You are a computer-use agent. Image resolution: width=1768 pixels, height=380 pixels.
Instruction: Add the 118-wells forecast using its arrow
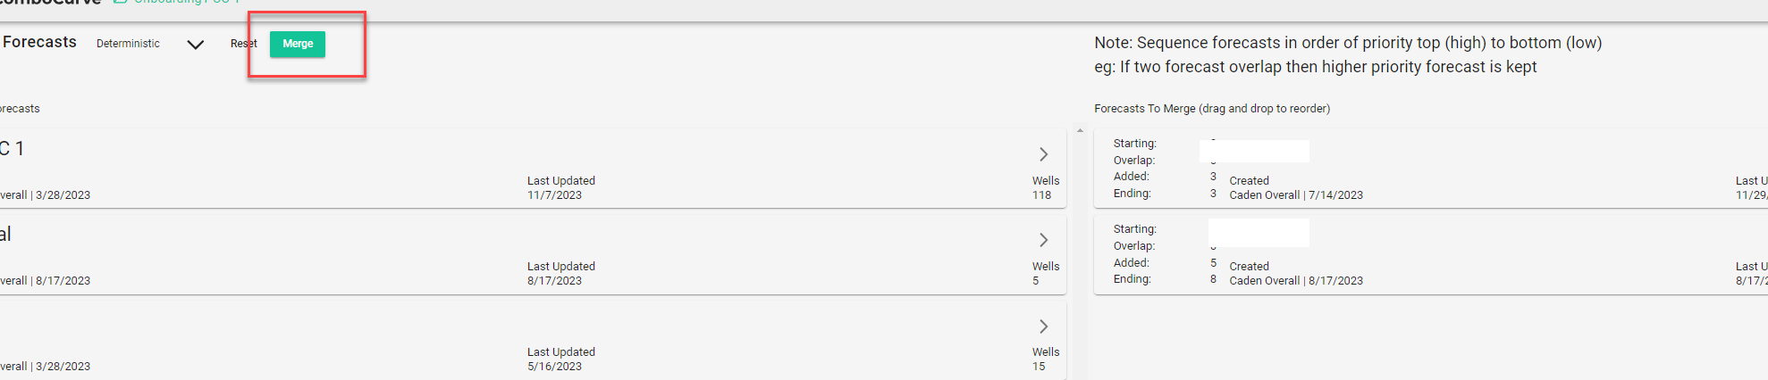pyautogui.click(x=1043, y=154)
